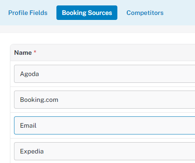Select the Booking Sources tab
This screenshot has width=195, height=163.
(x=87, y=13)
